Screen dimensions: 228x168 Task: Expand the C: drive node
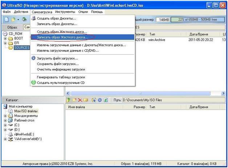5,125
